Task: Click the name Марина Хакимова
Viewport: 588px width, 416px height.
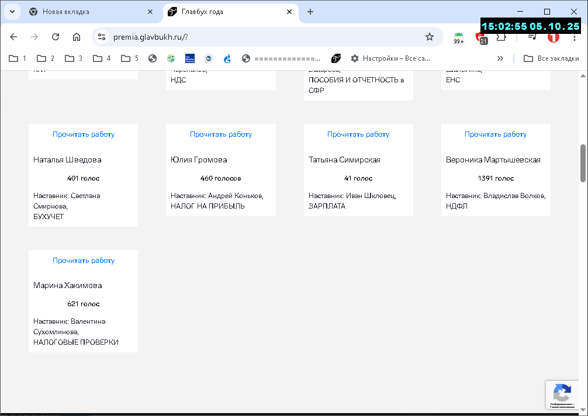Action: pos(67,285)
